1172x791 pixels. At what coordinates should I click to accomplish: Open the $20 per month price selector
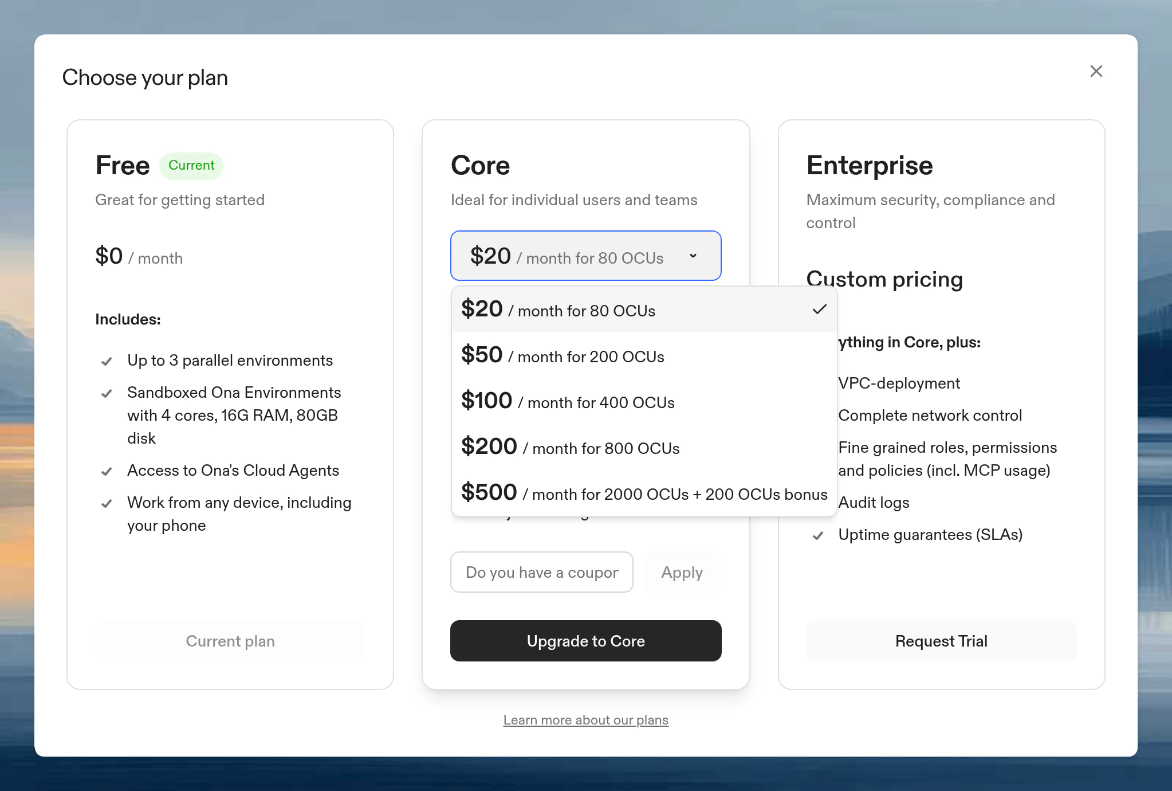pos(585,256)
